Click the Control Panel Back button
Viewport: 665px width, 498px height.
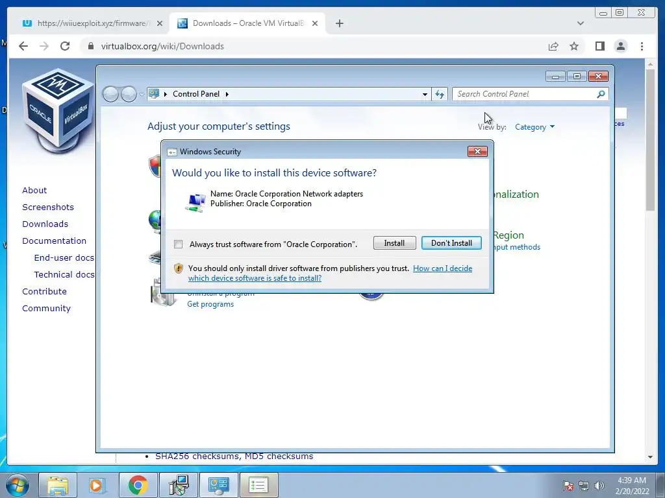[x=110, y=94]
